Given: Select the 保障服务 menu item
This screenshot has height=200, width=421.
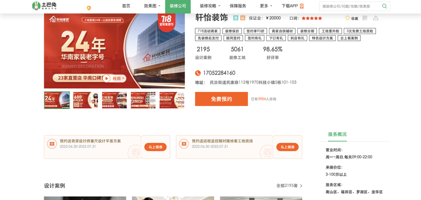Looking at the screenshot, I should tap(238, 6).
